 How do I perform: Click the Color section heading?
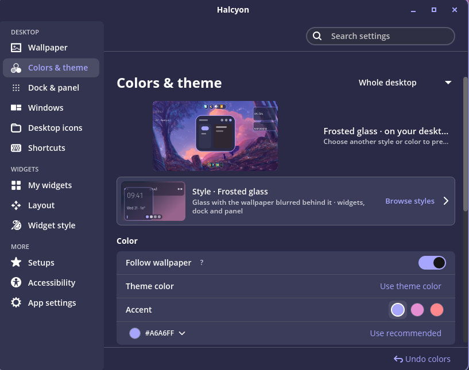click(x=127, y=241)
